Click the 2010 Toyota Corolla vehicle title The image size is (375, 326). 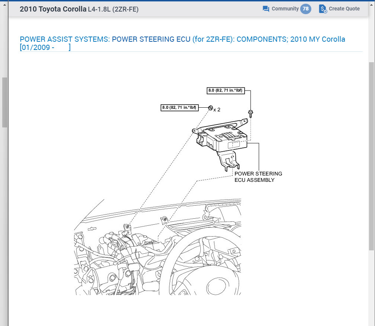coord(53,9)
